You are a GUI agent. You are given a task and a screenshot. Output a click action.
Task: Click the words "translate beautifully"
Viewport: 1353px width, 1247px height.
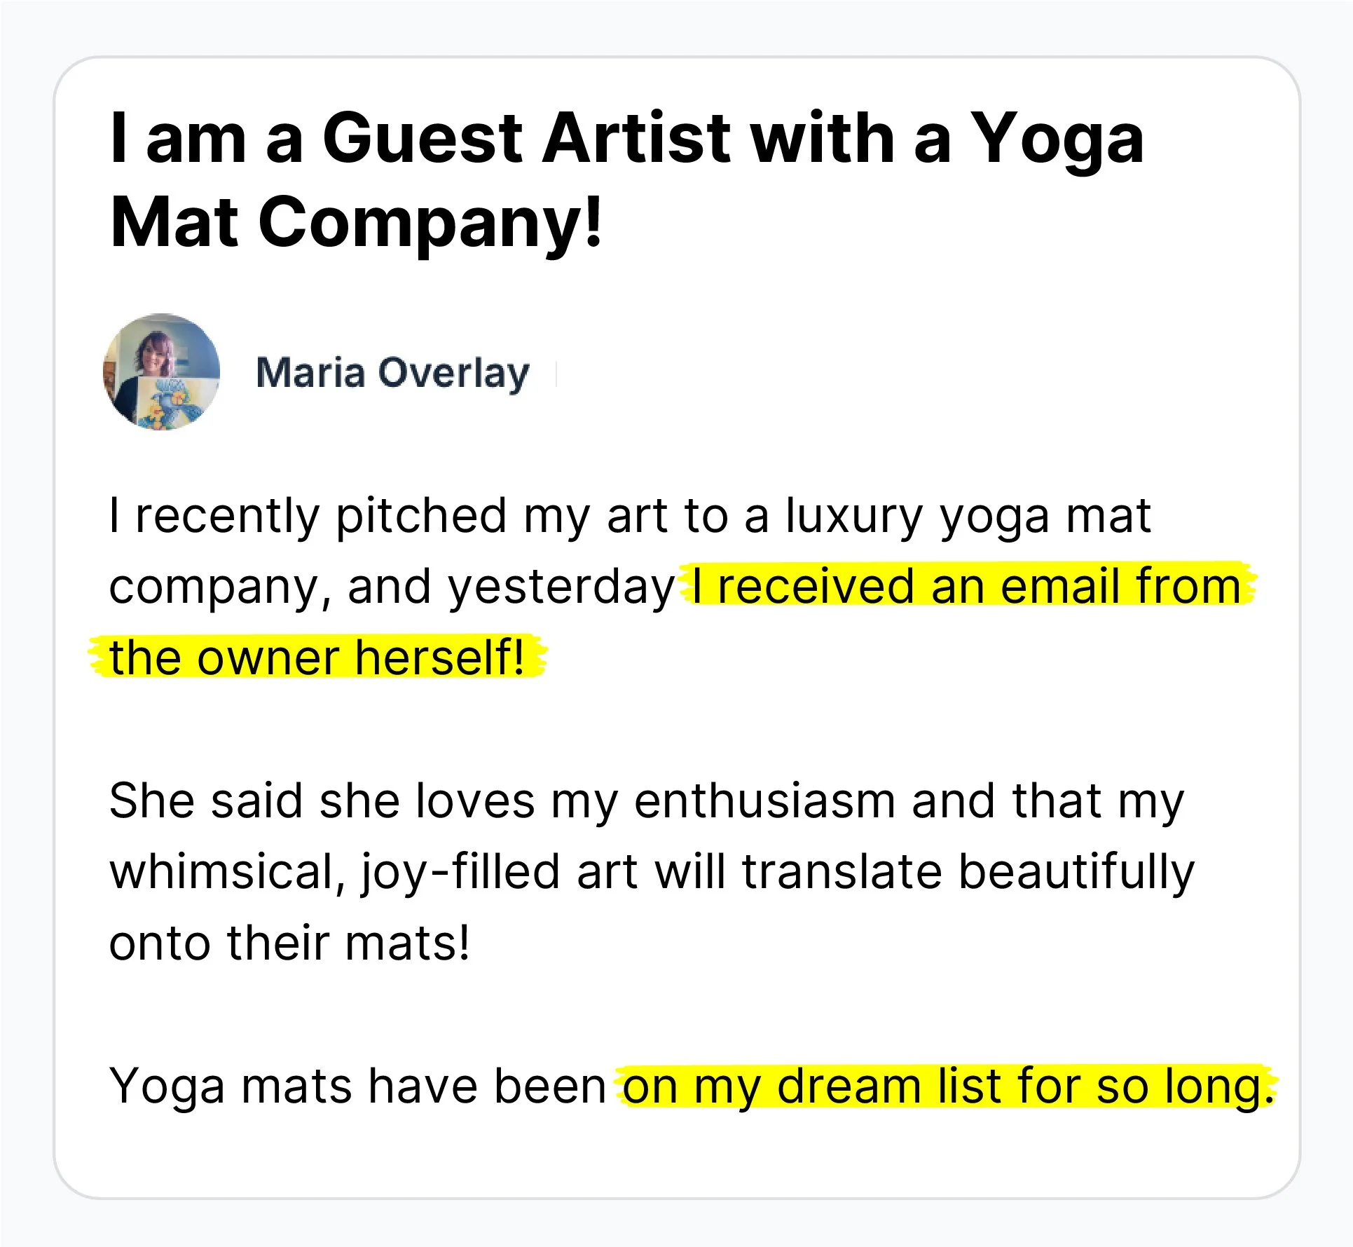[x=968, y=871]
